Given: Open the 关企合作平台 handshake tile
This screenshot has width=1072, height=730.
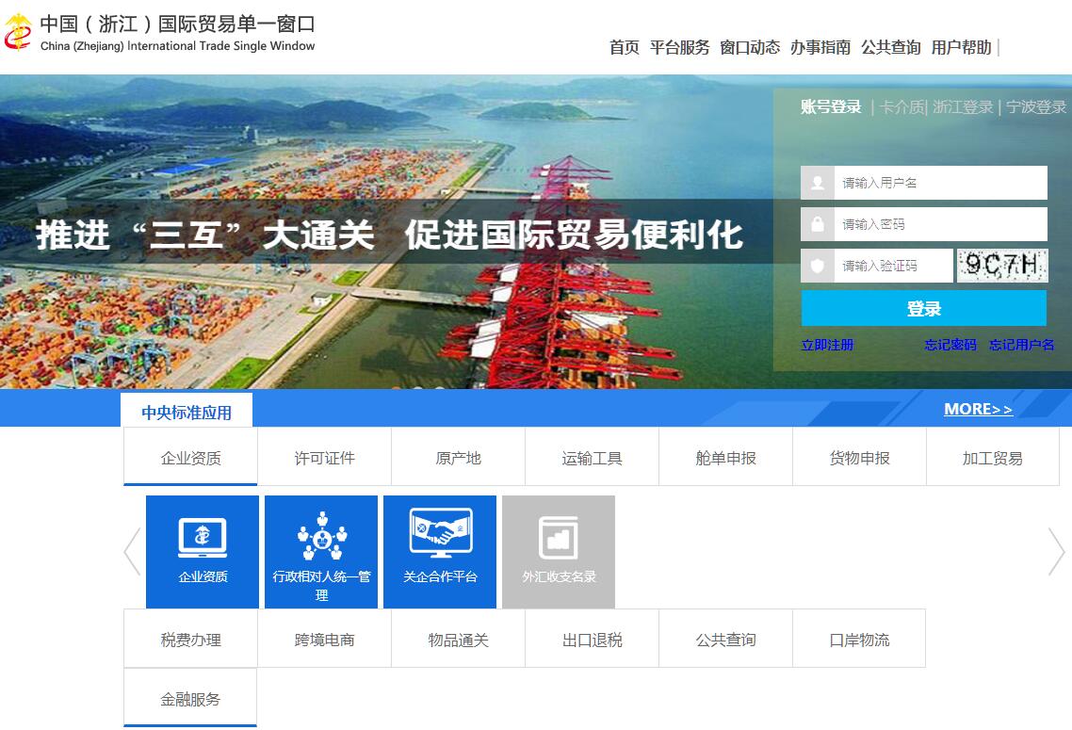Looking at the screenshot, I should pos(440,551).
